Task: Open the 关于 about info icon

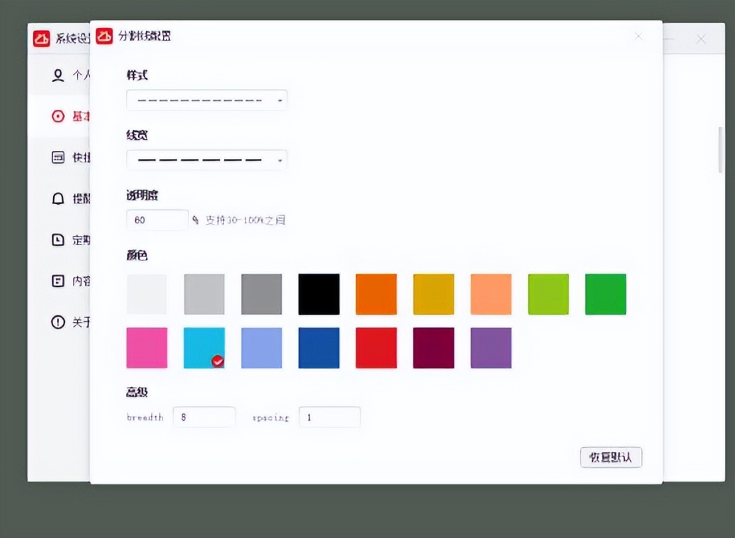Action: pos(58,322)
